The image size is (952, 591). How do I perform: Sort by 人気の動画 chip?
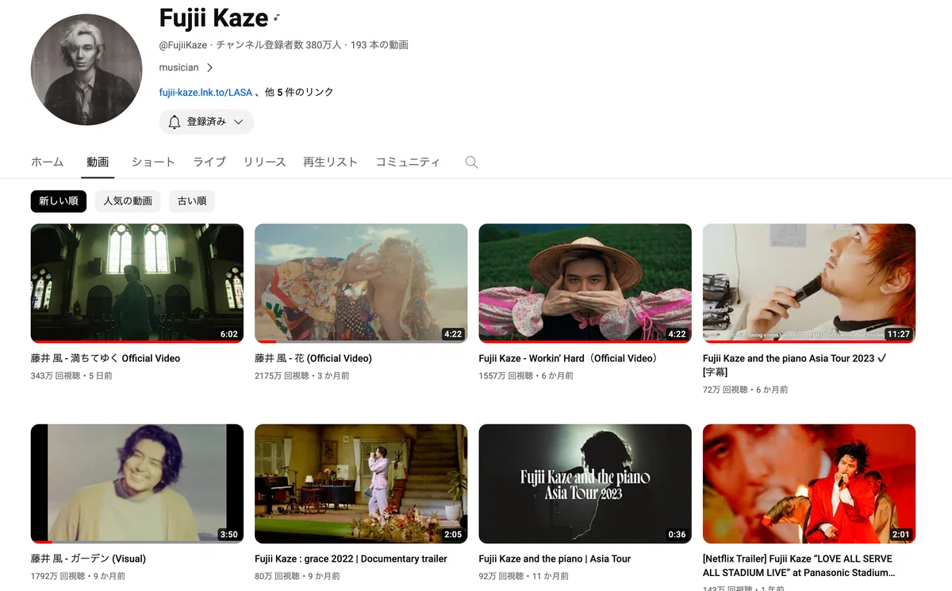coord(128,201)
